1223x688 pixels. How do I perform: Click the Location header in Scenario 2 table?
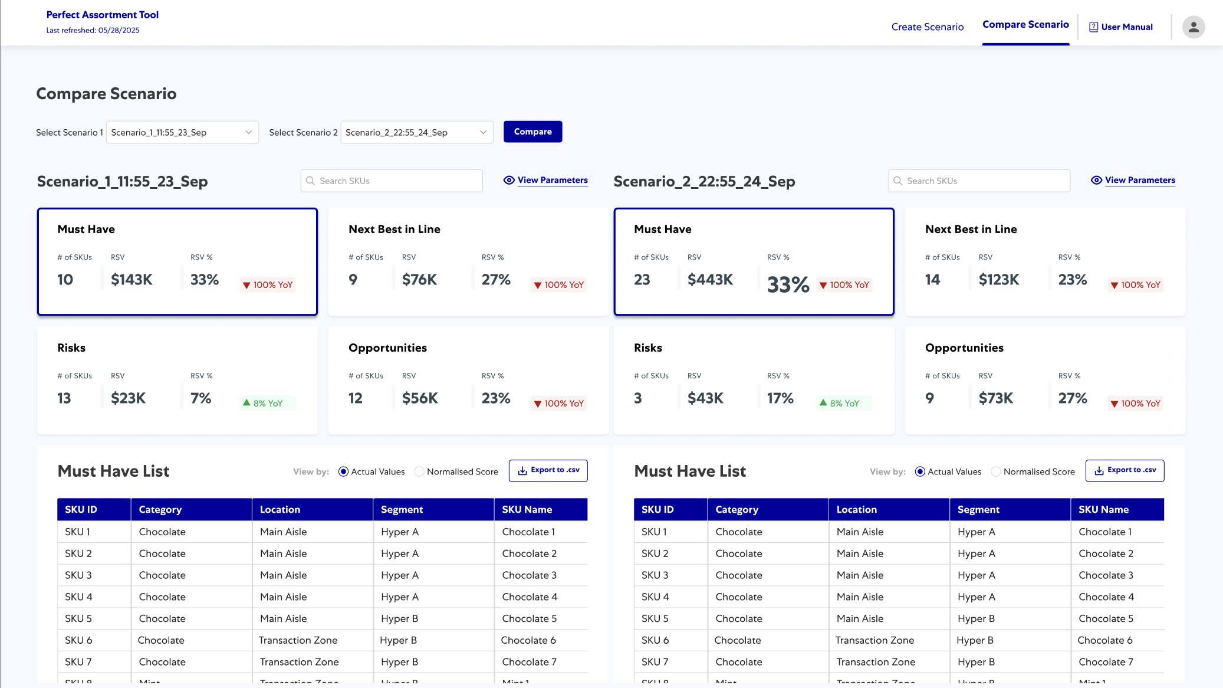coord(889,510)
